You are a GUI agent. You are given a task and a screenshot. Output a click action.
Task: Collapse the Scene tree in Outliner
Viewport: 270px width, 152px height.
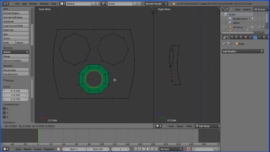click(x=222, y=14)
